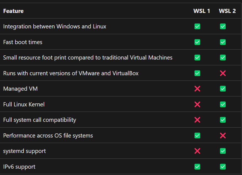
Task: Click WSL 2 checkmark for Full Linux Kernel
Action: click(223, 104)
